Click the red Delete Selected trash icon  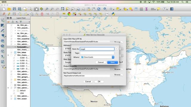coord(42,14)
